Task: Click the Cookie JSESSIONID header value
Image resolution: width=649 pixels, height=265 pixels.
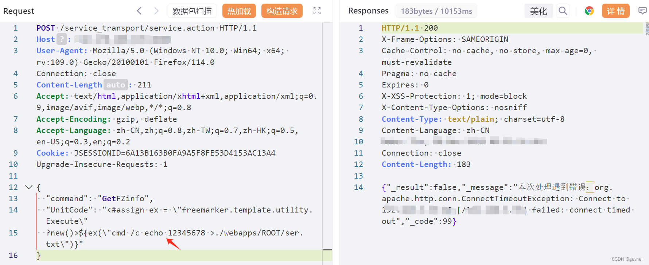Action: (x=175, y=153)
